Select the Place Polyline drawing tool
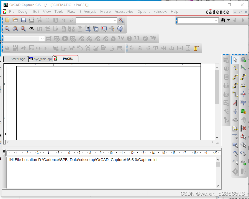249x199 pixels. (243, 137)
